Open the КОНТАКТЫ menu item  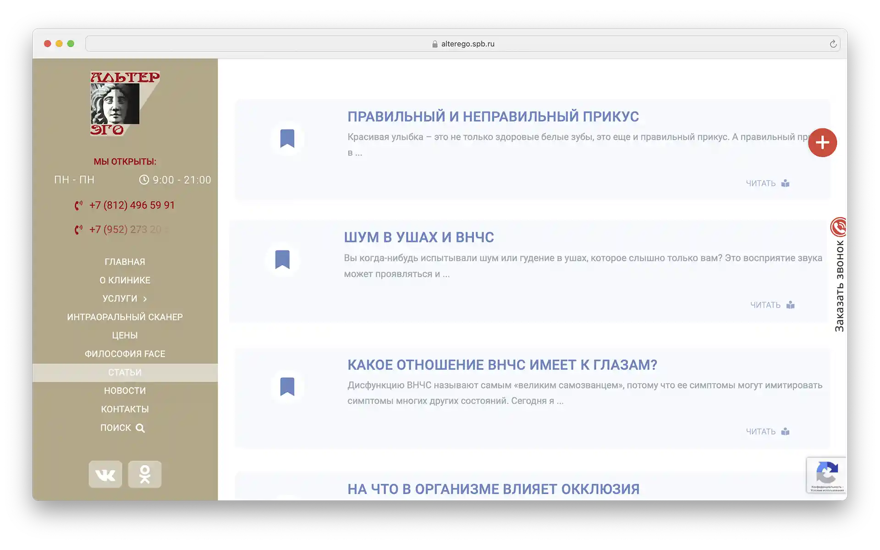125,409
